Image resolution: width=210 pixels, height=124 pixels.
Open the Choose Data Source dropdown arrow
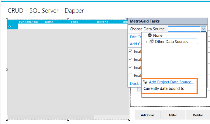(x=203, y=29)
